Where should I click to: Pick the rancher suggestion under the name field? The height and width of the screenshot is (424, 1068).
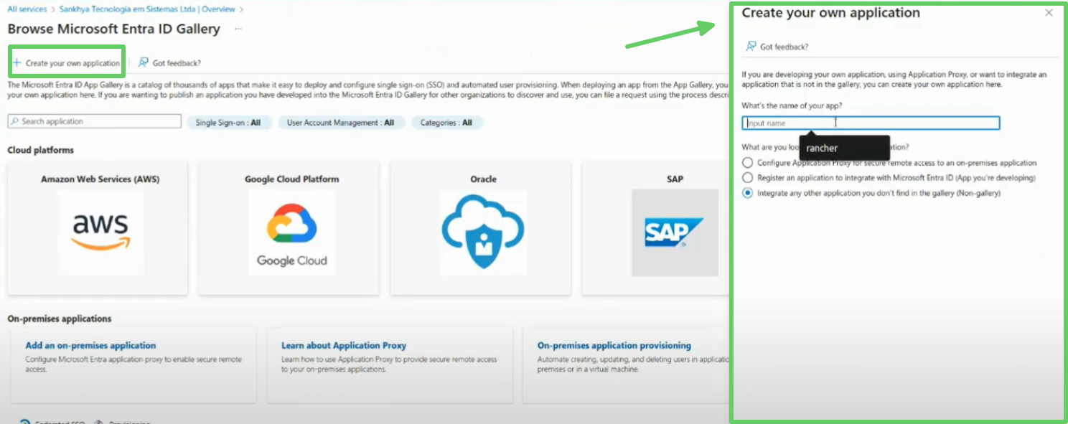pyautogui.click(x=844, y=149)
